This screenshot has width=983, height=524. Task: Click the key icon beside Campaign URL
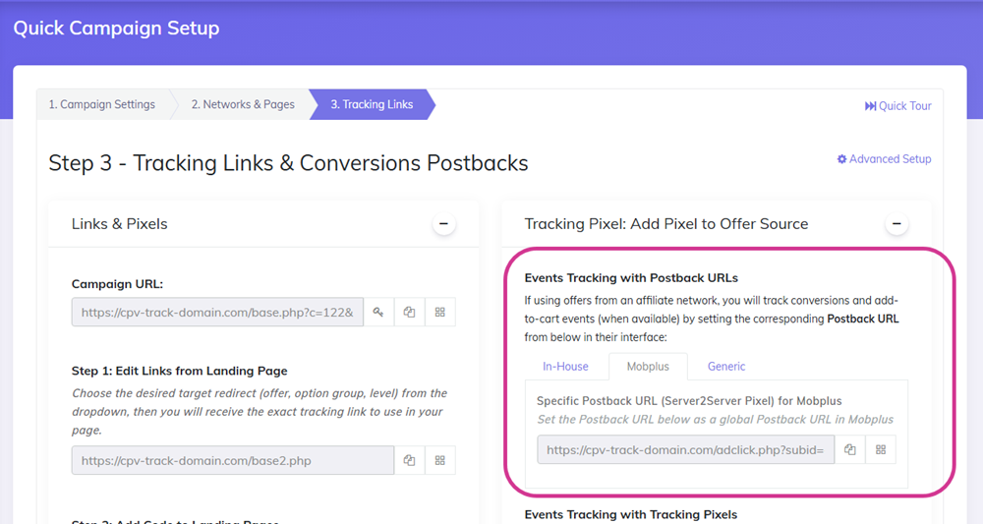(378, 313)
